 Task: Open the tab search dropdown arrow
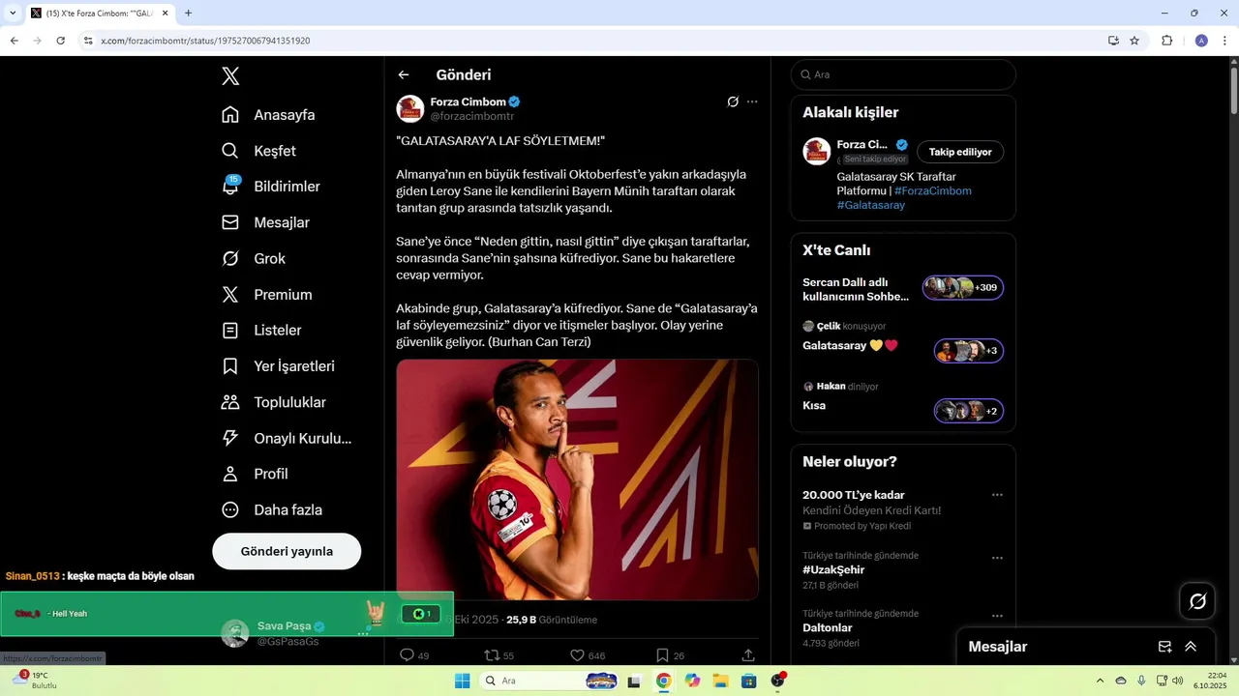click(12, 14)
